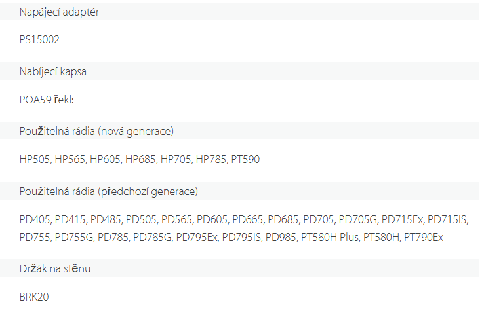Select the BRK20 wall bracket text
The image size is (482, 313).
coord(34,297)
